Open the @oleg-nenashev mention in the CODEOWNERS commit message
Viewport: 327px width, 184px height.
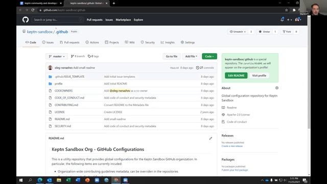pos(120,91)
